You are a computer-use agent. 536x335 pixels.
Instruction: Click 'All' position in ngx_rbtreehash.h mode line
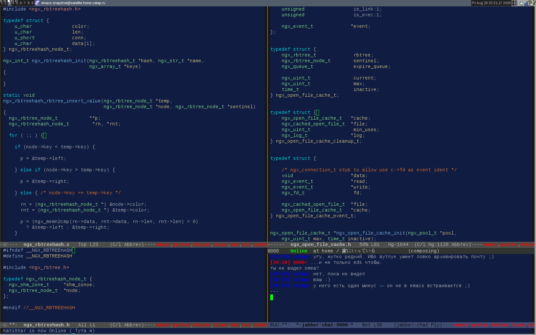click(82, 325)
